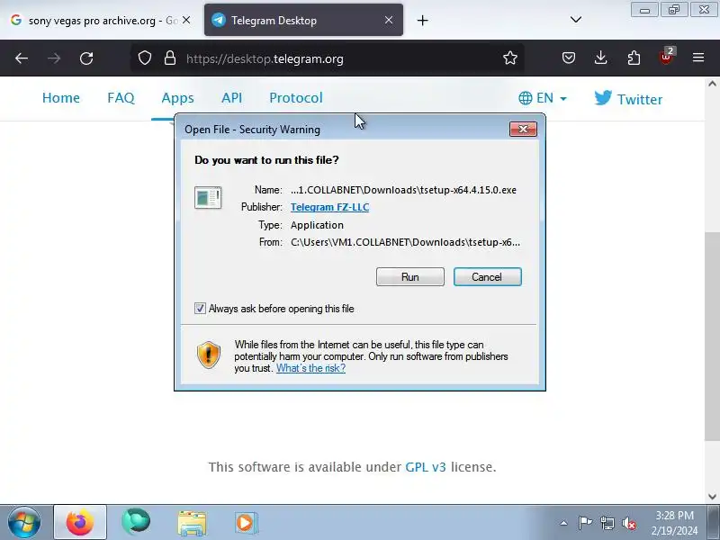
Task: Open the green chat app taskbar icon
Action: (x=136, y=522)
